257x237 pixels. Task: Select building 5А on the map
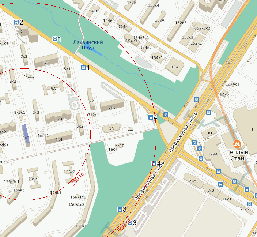click(x=53, y=89)
